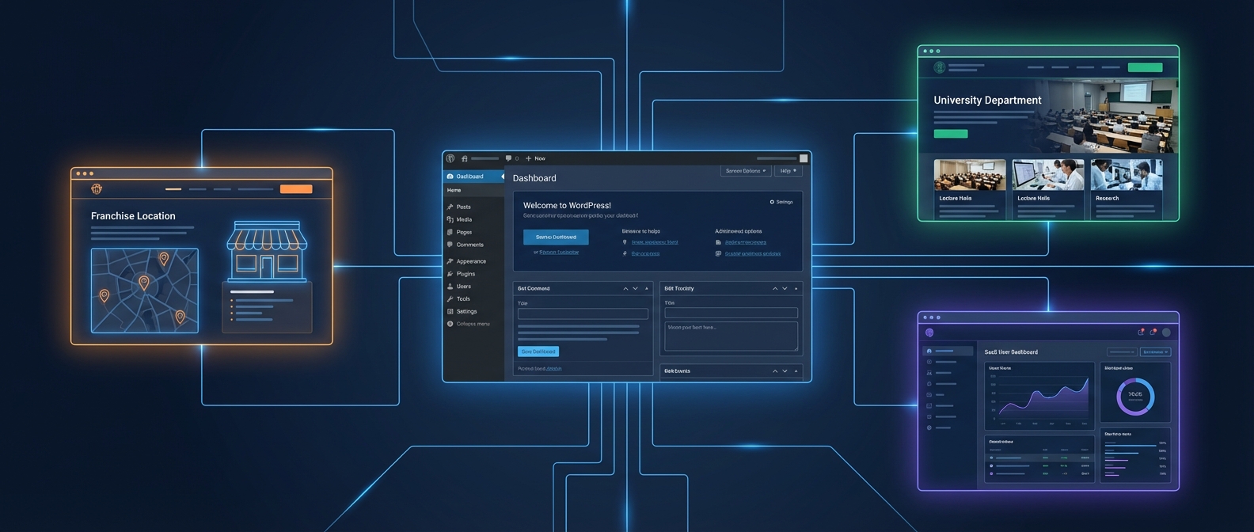Open Plugins in the WordPress sidebar
The image size is (1254, 532).
[x=465, y=274]
